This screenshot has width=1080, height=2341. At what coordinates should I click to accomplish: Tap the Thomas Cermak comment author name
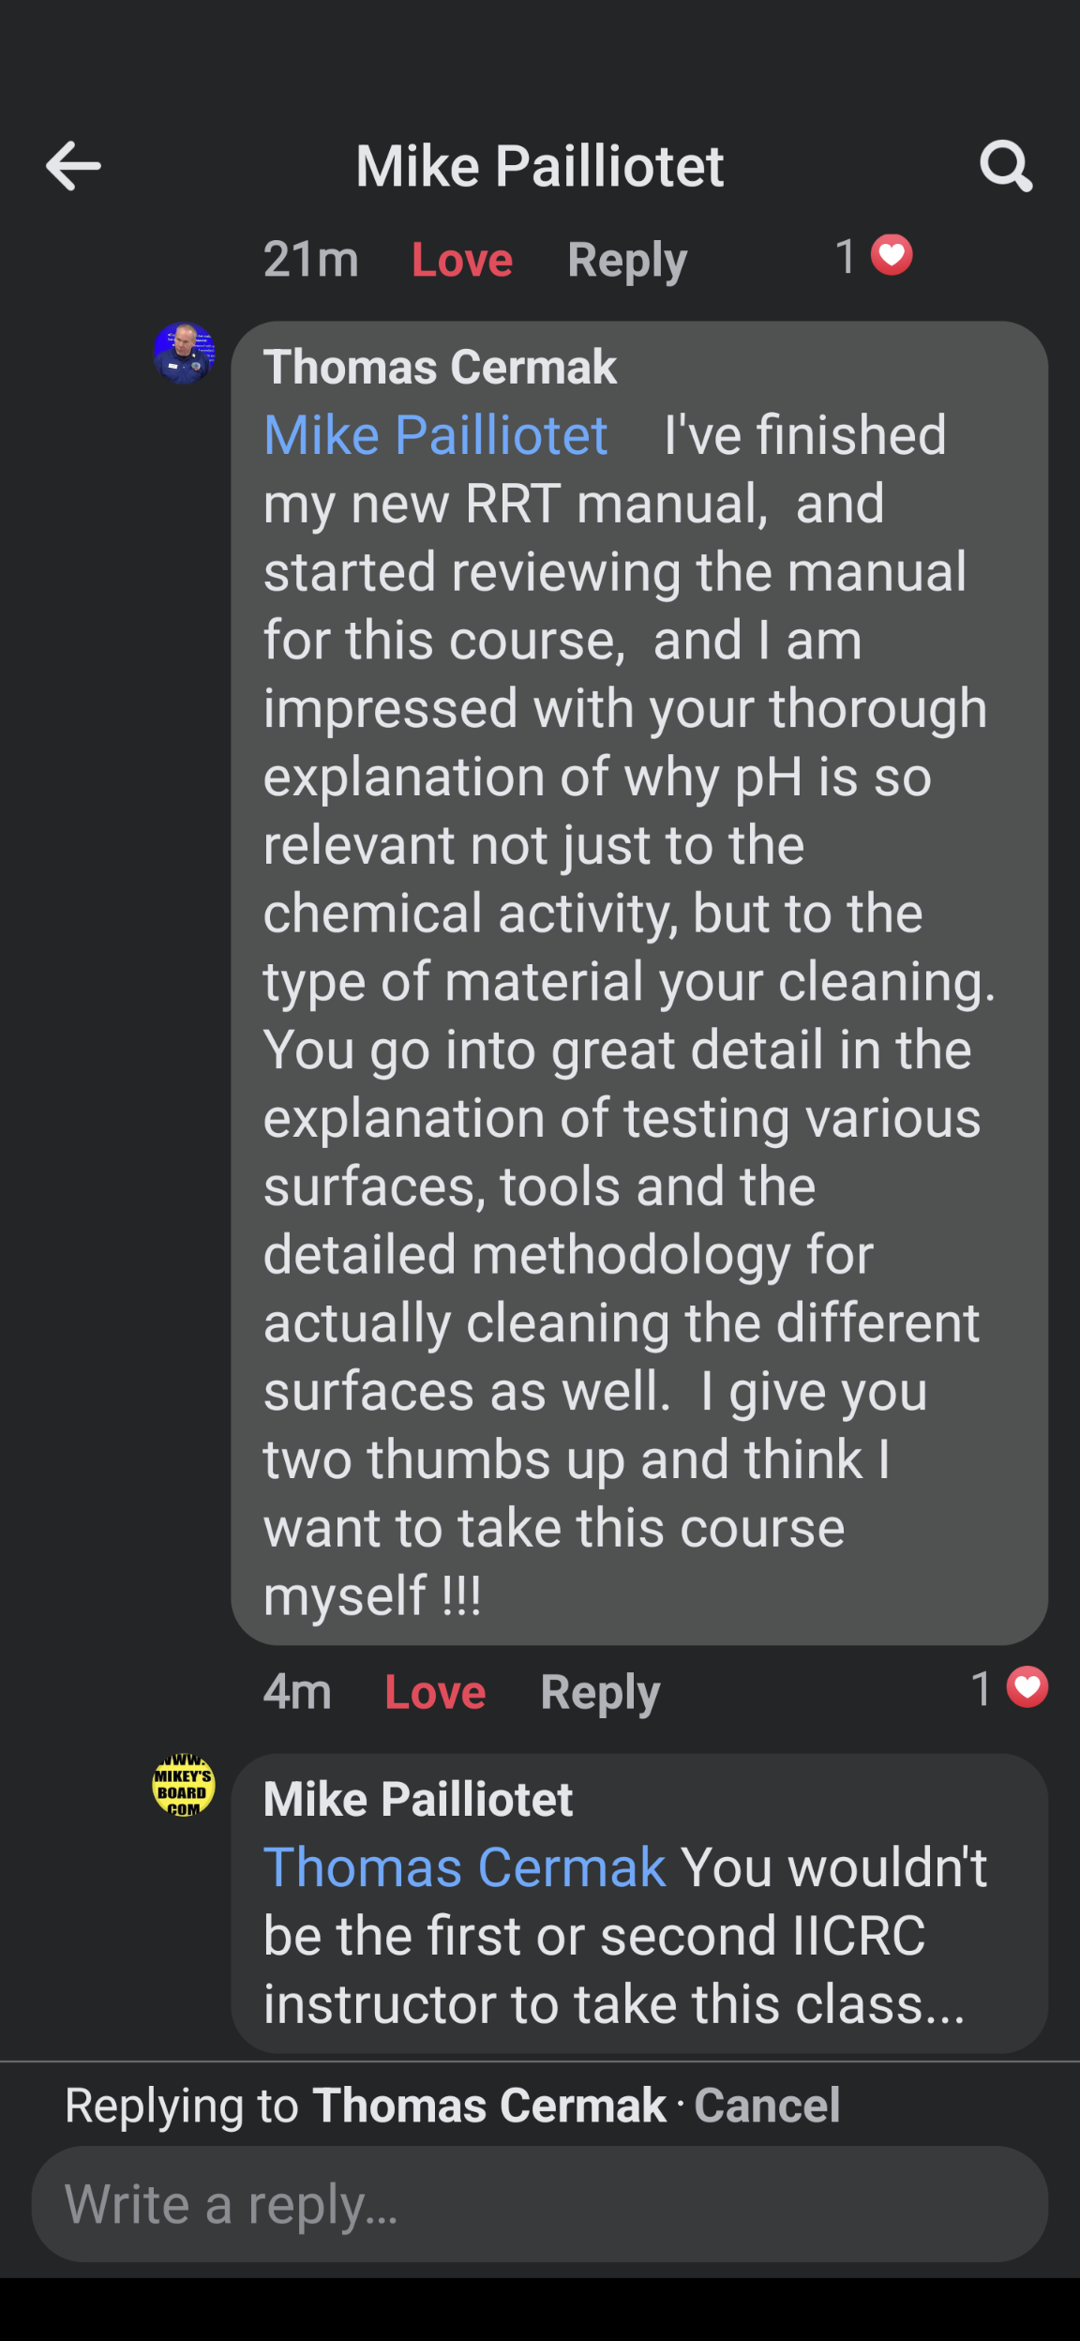[x=440, y=367]
